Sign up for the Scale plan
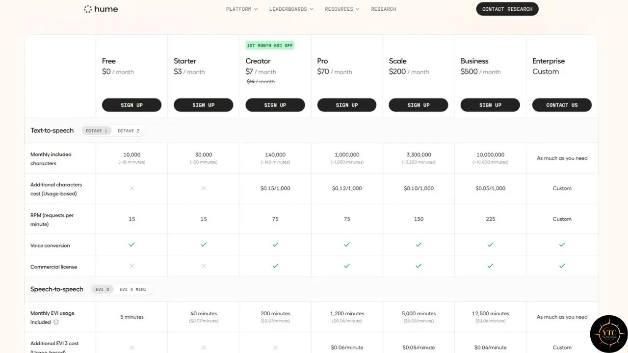 [x=419, y=105]
